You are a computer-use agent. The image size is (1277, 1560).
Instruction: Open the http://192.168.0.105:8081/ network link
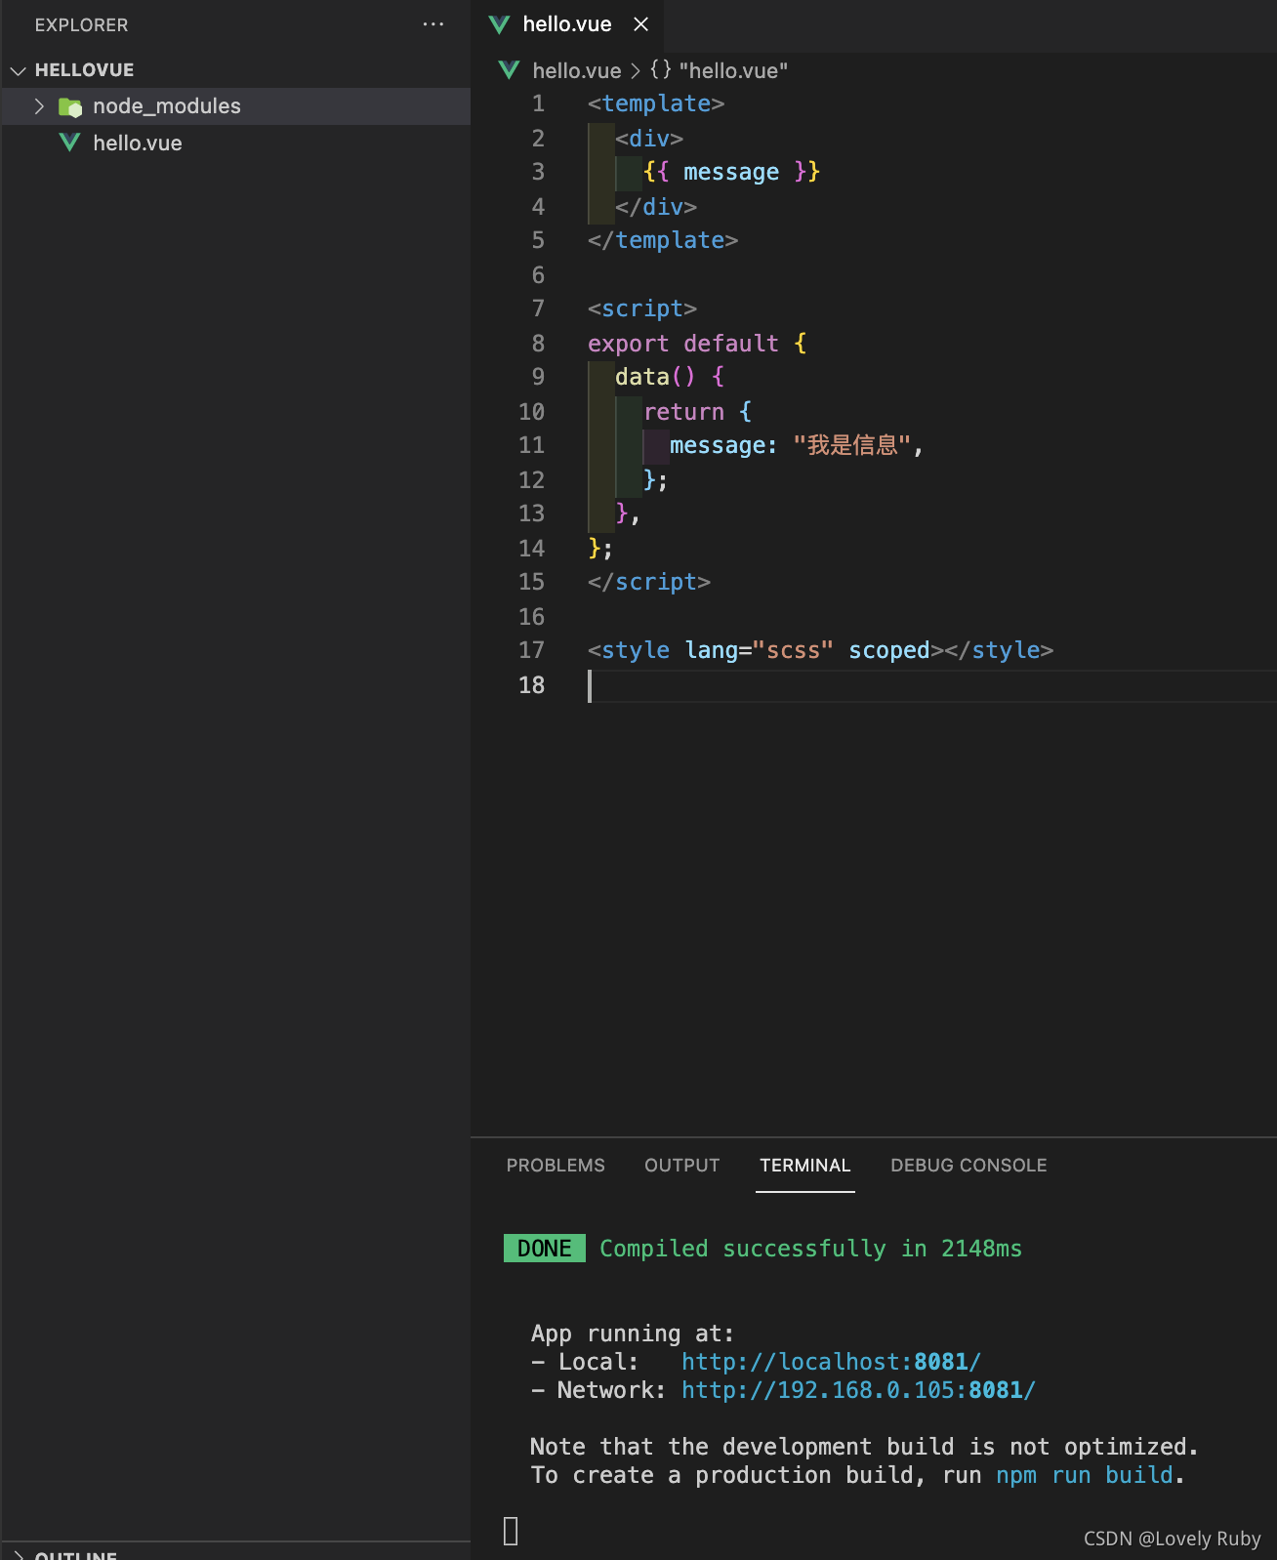click(x=858, y=1389)
